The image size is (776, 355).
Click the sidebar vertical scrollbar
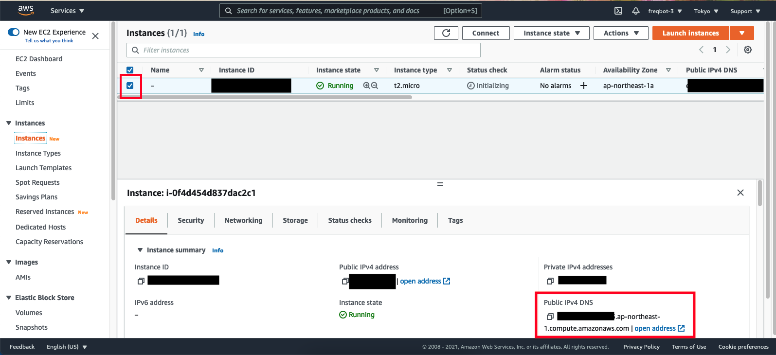click(x=113, y=111)
